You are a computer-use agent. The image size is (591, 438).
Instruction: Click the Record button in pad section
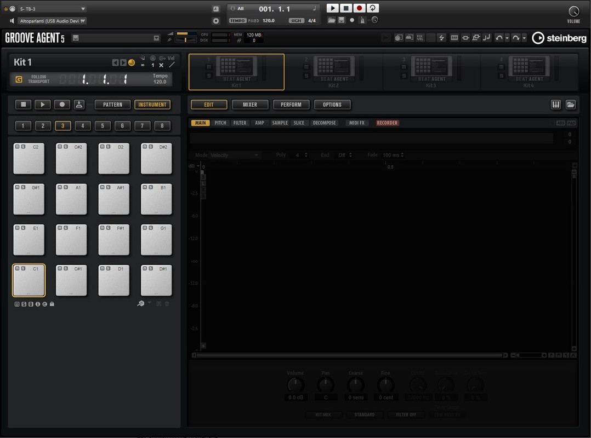[x=62, y=104]
